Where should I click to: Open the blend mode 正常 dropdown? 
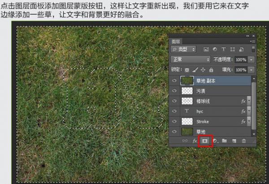191,60
